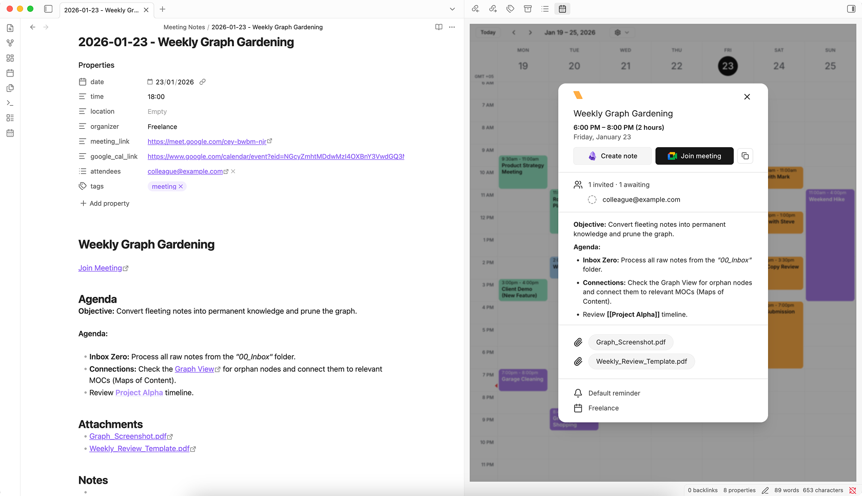Screen dimensions: 862x496
Task: Open the more options ellipsis menu
Action: [x=452, y=27]
